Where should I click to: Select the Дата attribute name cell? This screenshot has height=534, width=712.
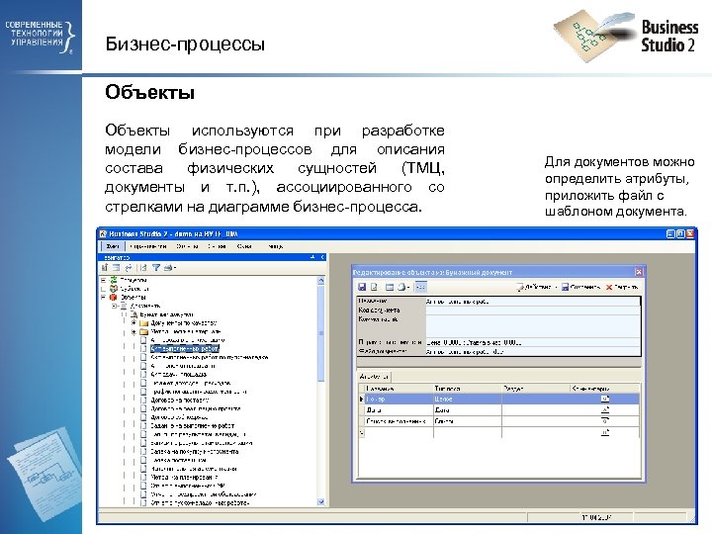[x=399, y=410]
